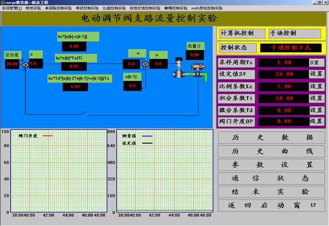
Task: Click the second summing junction before valve
Action: tap(146, 64)
